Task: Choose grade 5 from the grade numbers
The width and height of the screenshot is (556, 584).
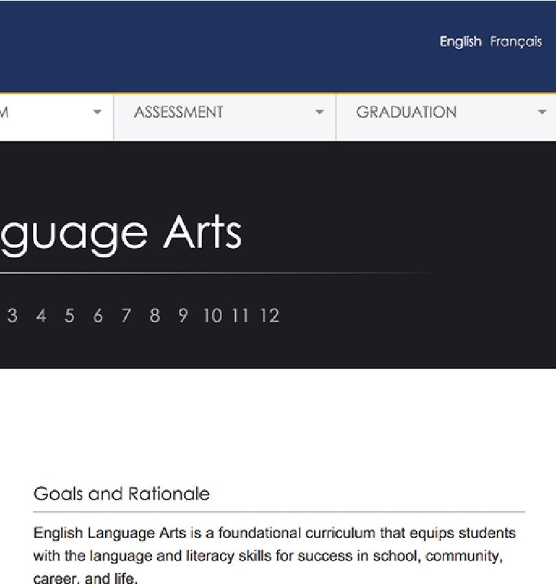Action: click(x=69, y=316)
